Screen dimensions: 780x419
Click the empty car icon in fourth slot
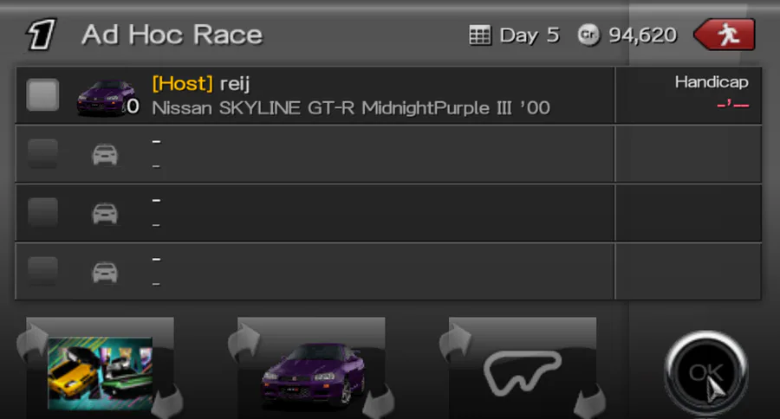(105, 273)
